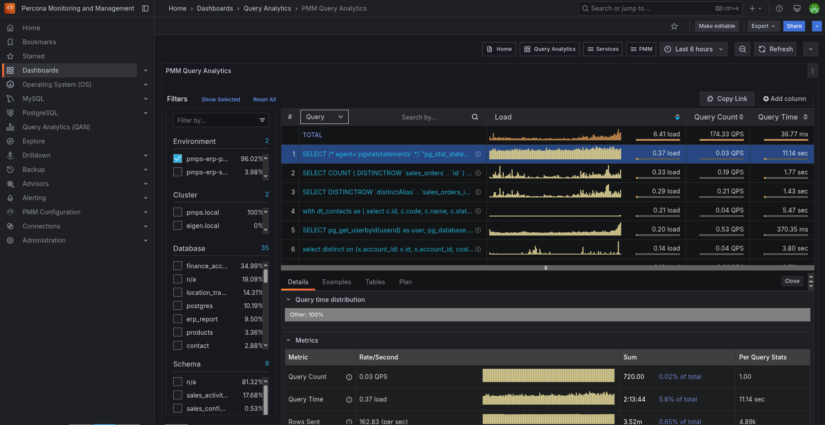Viewport: 825px width, 425px height.
Task: Check the pmps-erp-s... environment filter
Action: coord(178,172)
